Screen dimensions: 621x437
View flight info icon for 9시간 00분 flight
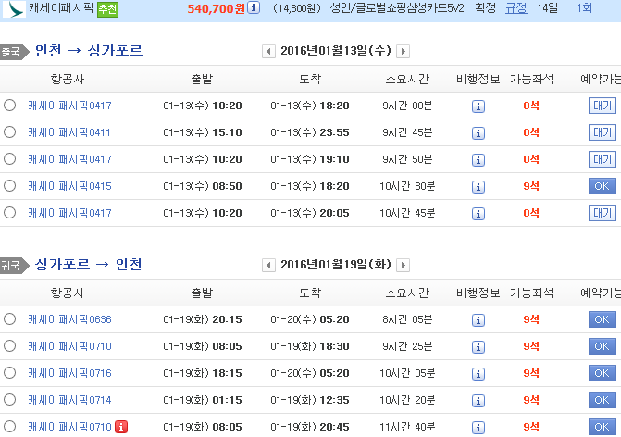pyautogui.click(x=478, y=106)
